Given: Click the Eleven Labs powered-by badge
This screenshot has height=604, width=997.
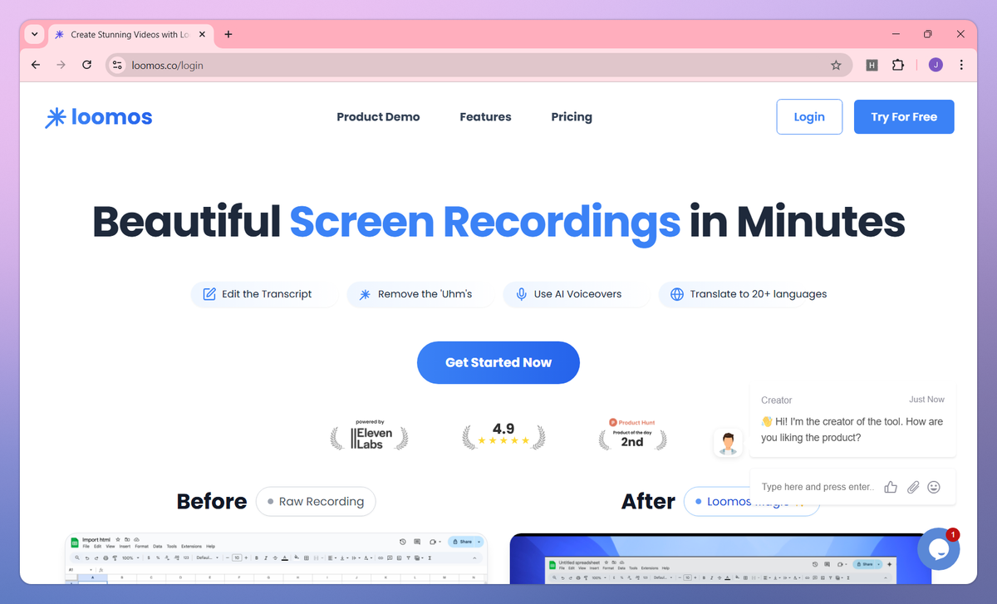Looking at the screenshot, I should pyautogui.click(x=369, y=435).
